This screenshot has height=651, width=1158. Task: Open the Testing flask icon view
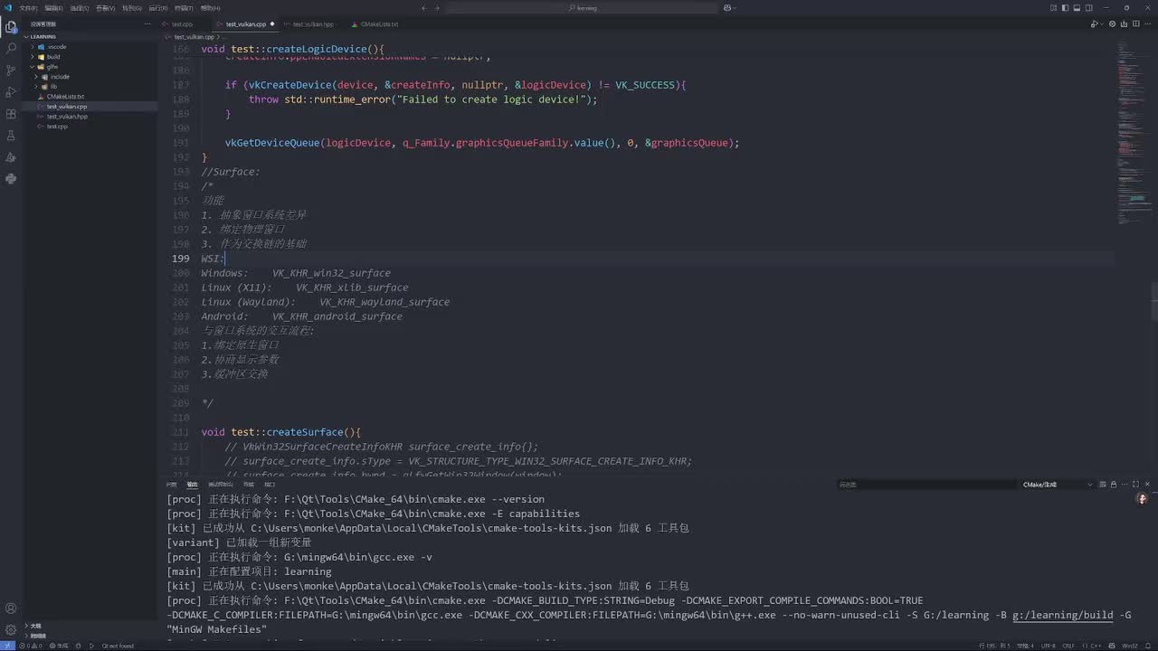[11, 136]
